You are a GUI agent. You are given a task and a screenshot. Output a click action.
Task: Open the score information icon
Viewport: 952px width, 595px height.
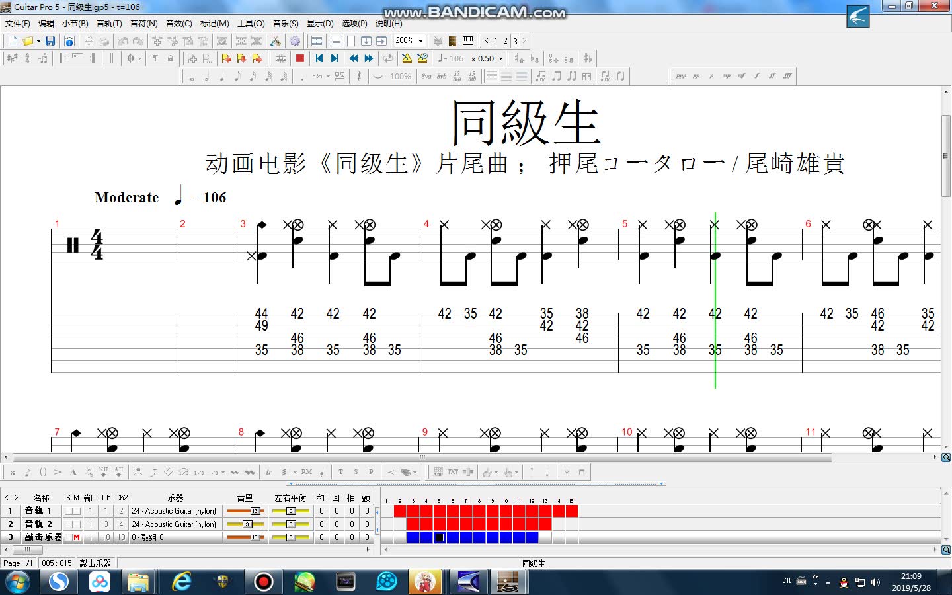pos(68,41)
